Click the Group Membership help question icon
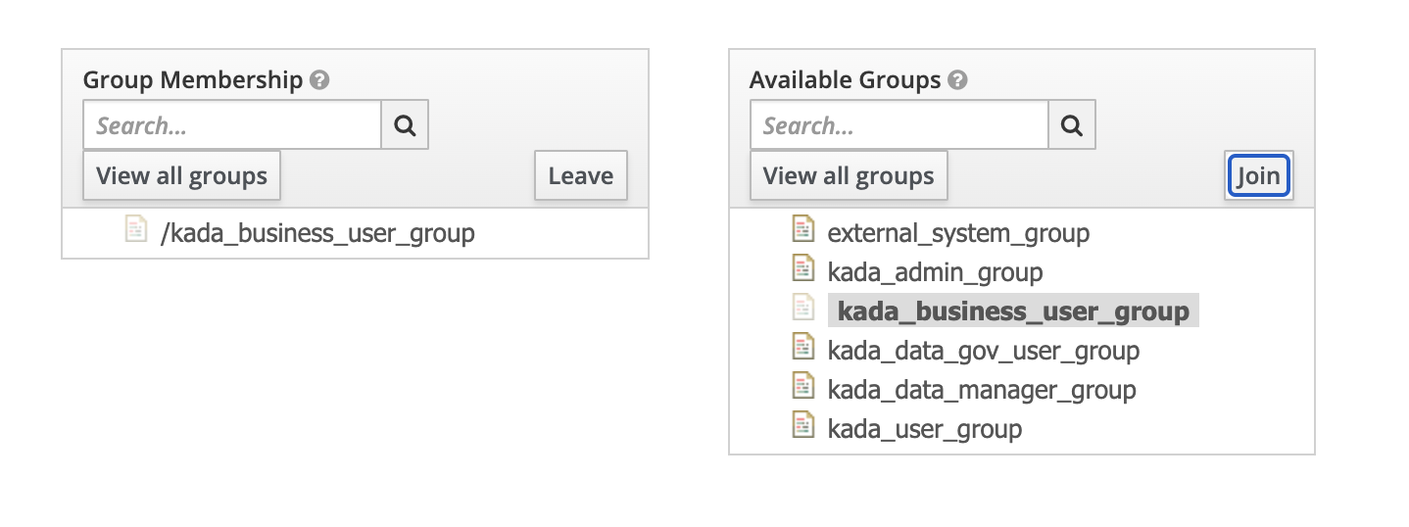 click(x=318, y=80)
